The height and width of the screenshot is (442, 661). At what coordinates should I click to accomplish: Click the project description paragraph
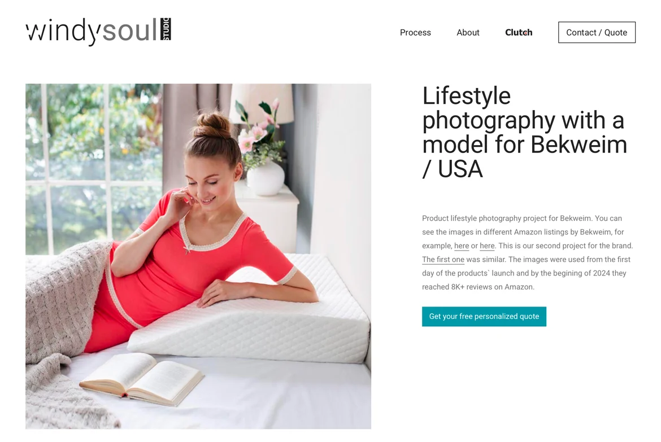(527, 252)
